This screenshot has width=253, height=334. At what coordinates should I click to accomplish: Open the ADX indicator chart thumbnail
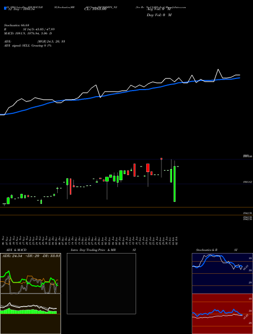[x=30, y=273]
